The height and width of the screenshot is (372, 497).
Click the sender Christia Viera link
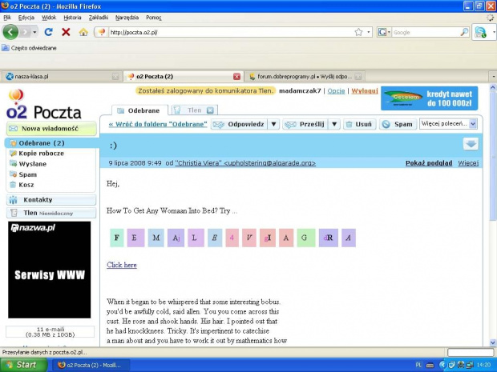(245, 163)
